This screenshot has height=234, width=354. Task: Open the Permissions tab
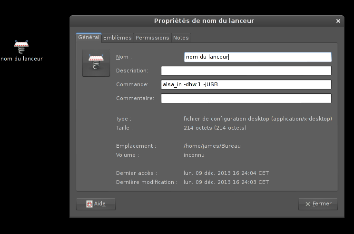[152, 38]
